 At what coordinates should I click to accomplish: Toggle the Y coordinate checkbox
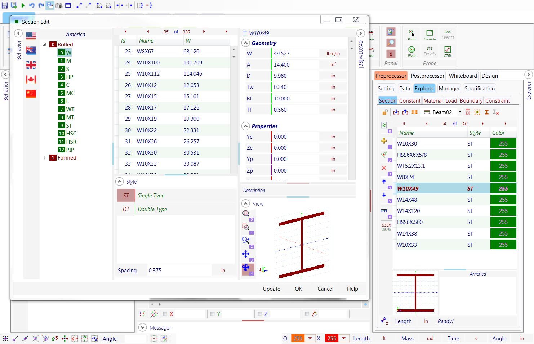212,314
